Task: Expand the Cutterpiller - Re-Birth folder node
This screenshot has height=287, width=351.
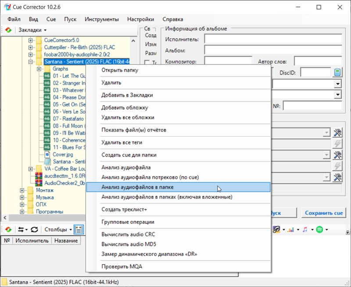Action: (x=30, y=47)
